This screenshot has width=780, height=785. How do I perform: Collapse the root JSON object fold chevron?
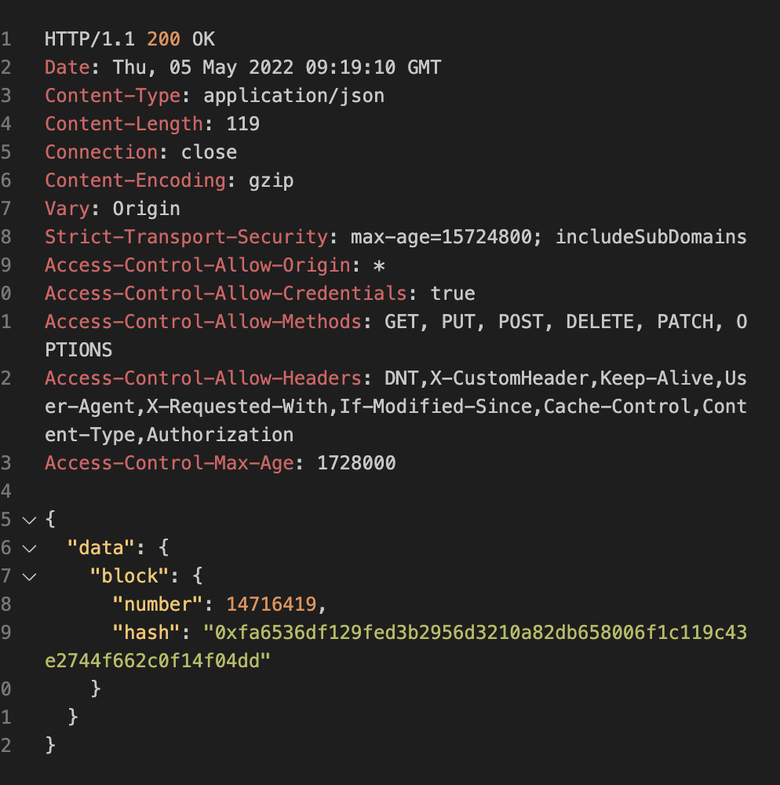click(x=30, y=520)
